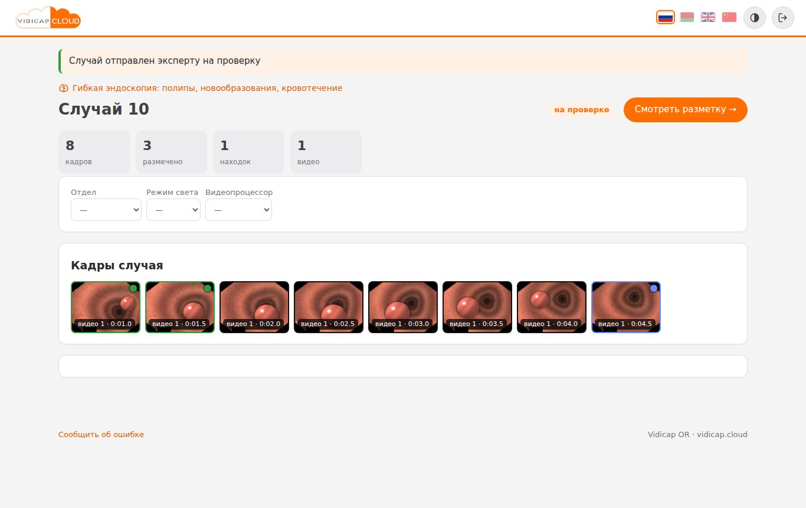Click the brain icon beside the endoscopy category

(64, 88)
